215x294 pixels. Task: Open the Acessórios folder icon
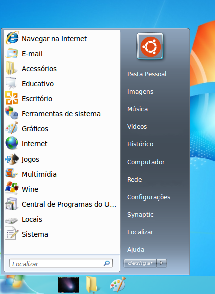(x=11, y=68)
